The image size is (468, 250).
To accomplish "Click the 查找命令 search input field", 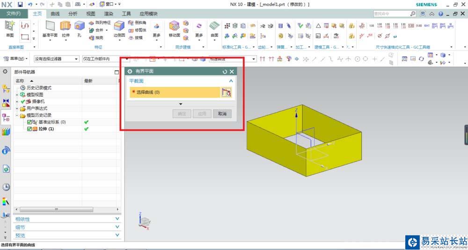I will click(391, 14).
